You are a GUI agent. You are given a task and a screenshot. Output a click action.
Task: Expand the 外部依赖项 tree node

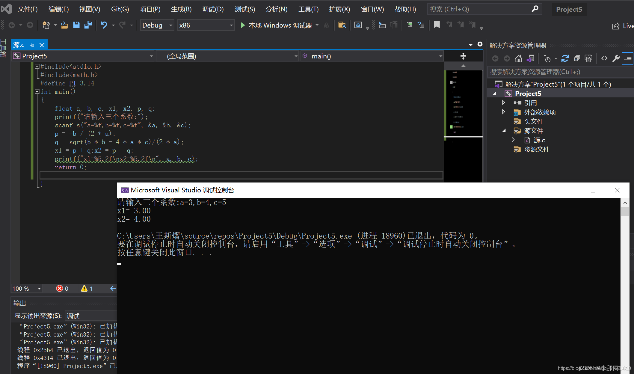pos(504,112)
